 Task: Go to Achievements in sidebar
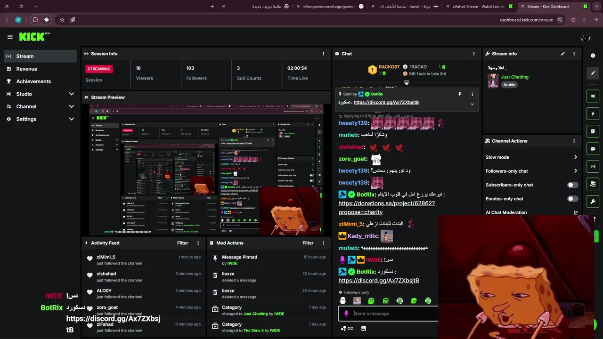click(41, 81)
